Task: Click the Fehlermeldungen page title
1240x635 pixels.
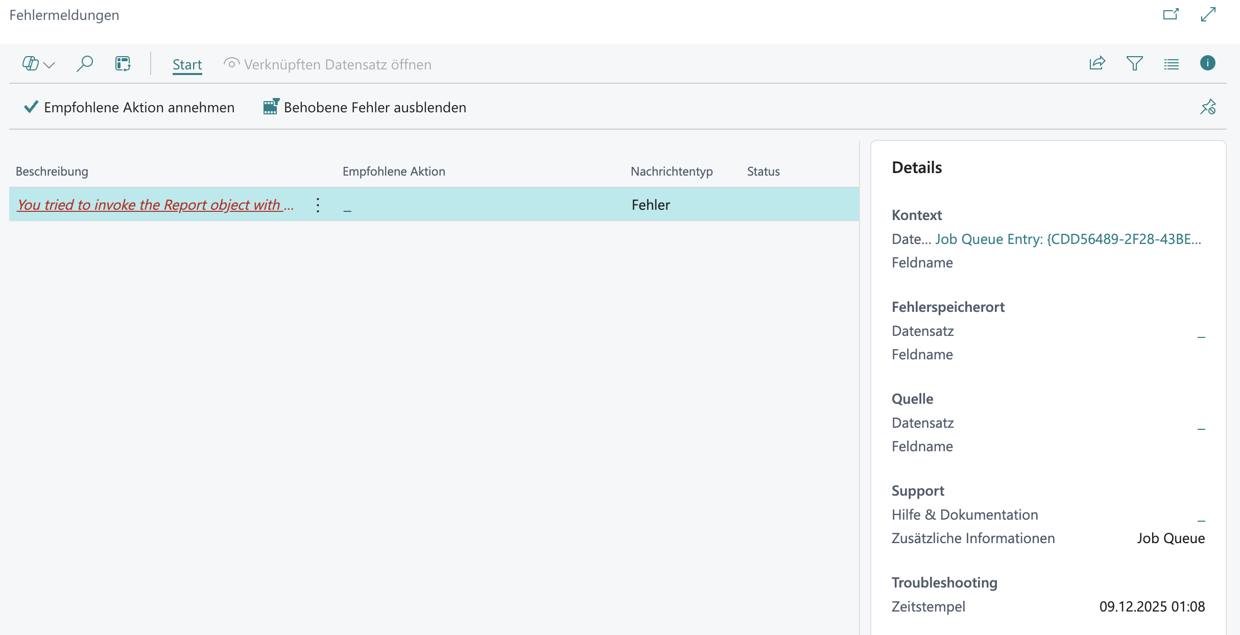Action: point(64,15)
